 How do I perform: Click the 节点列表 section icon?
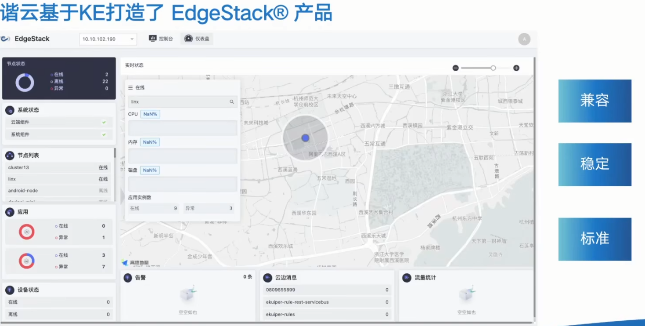pos(10,156)
